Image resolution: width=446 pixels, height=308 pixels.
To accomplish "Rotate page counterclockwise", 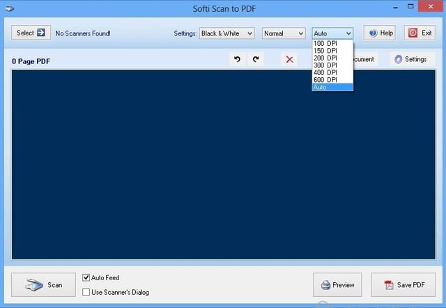I will [237, 59].
